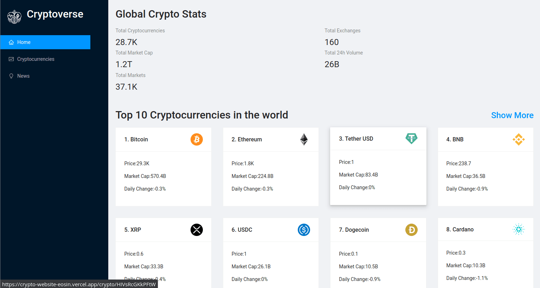Click the yellow BNB logo icon

click(x=519, y=140)
